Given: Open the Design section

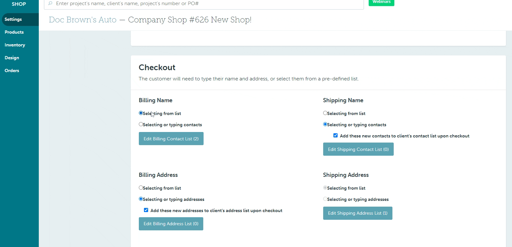Looking at the screenshot, I should pyautogui.click(x=12, y=58).
